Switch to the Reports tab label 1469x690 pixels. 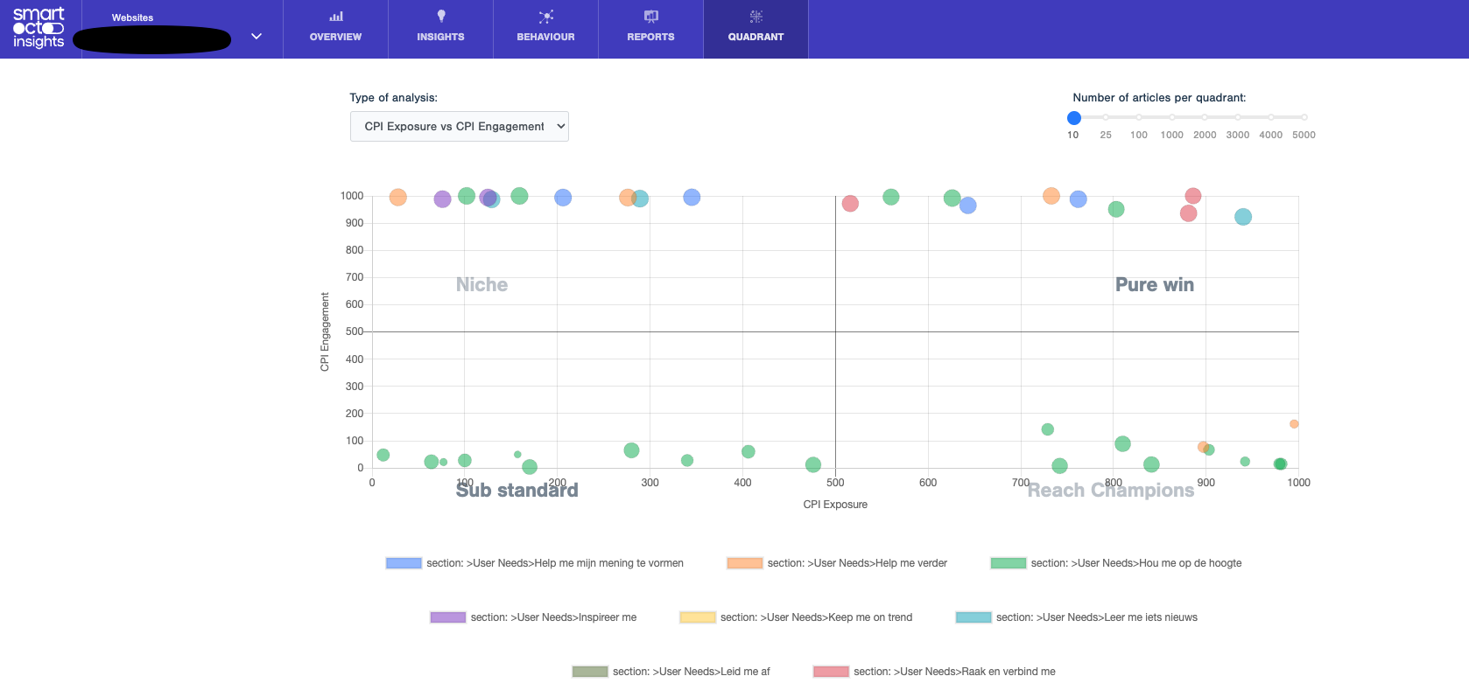[x=650, y=37]
